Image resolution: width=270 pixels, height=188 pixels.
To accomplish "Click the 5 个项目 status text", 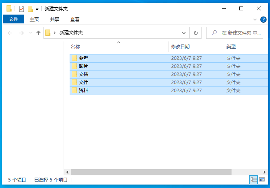I will [x=17, y=180].
